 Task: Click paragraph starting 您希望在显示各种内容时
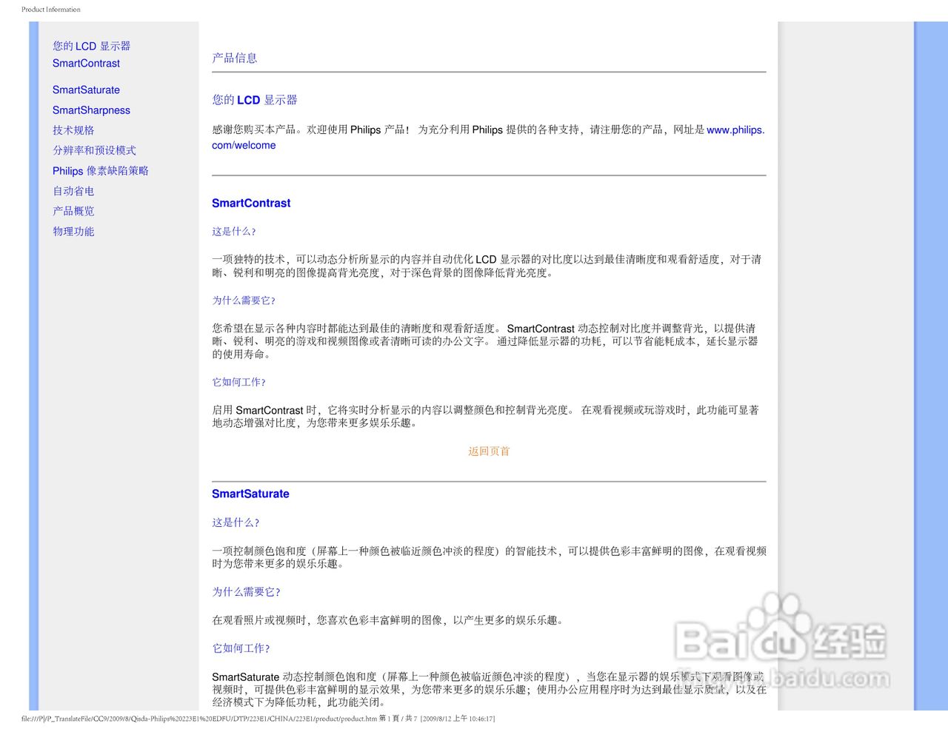point(485,341)
